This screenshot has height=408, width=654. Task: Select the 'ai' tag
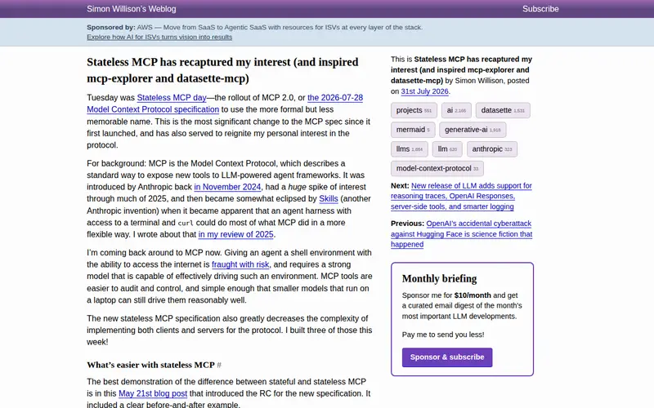tap(456, 110)
